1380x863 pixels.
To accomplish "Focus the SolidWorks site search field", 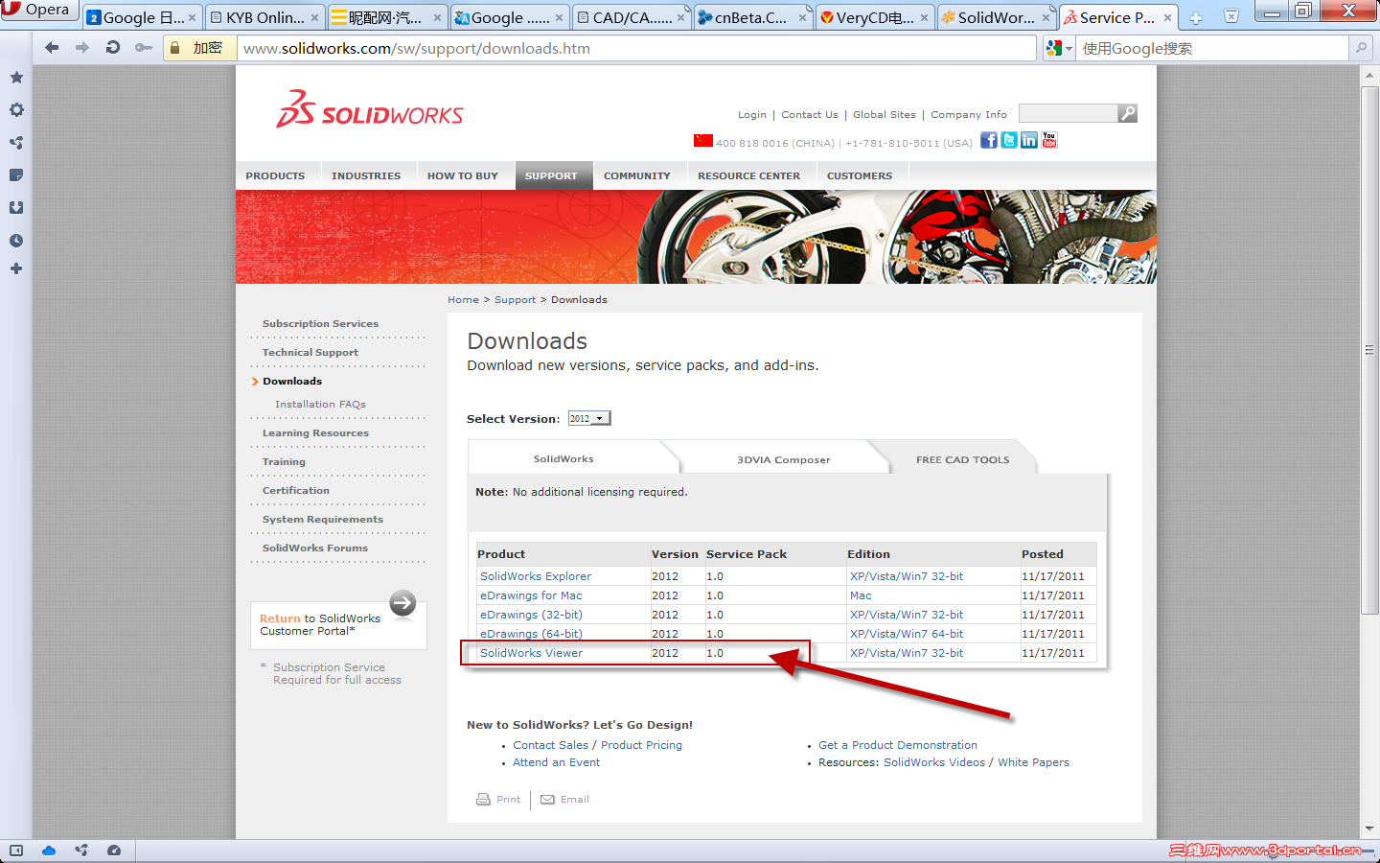I will click(1068, 113).
